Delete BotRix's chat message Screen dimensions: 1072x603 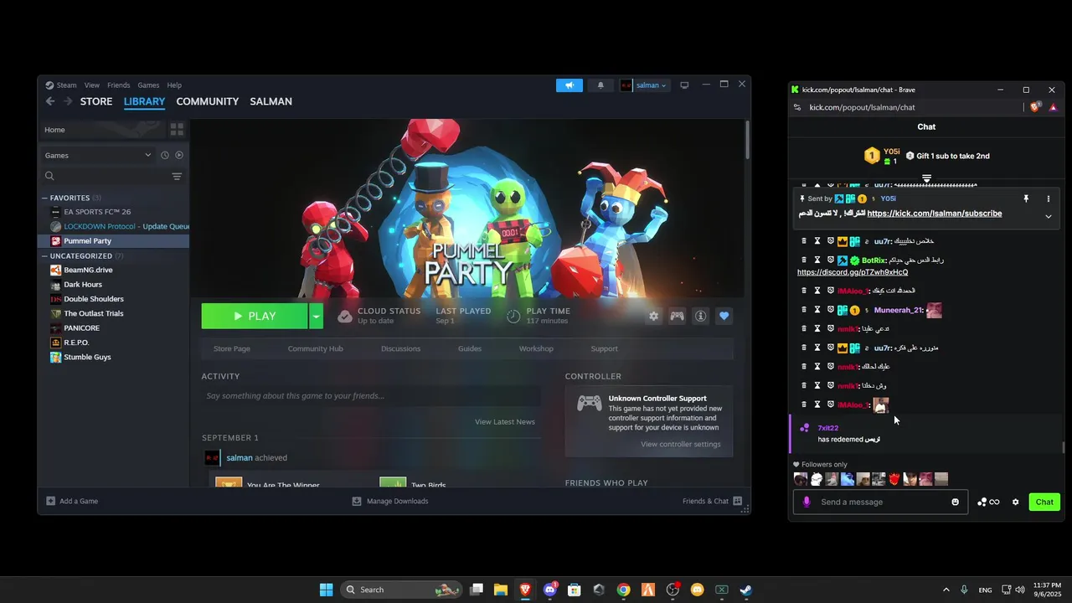804,260
